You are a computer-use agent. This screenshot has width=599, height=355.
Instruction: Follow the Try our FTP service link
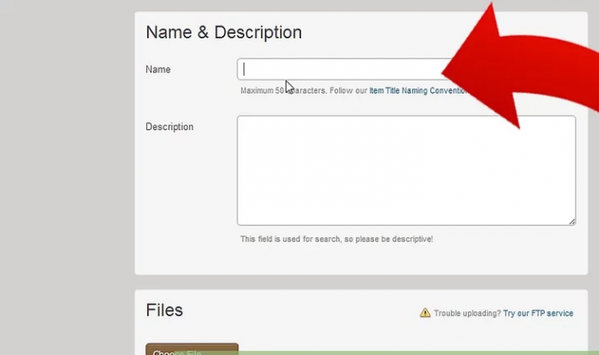tap(538, 314)
